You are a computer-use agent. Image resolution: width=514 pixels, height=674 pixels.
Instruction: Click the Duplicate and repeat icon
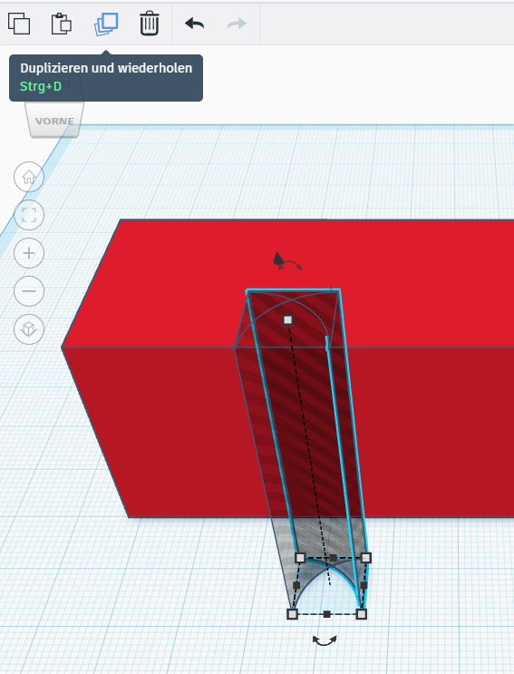click(x=106, y=24)
